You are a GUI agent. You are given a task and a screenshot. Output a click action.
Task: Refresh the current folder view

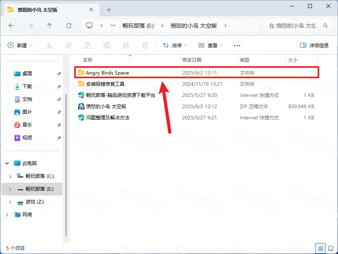(x=69, y=26)
